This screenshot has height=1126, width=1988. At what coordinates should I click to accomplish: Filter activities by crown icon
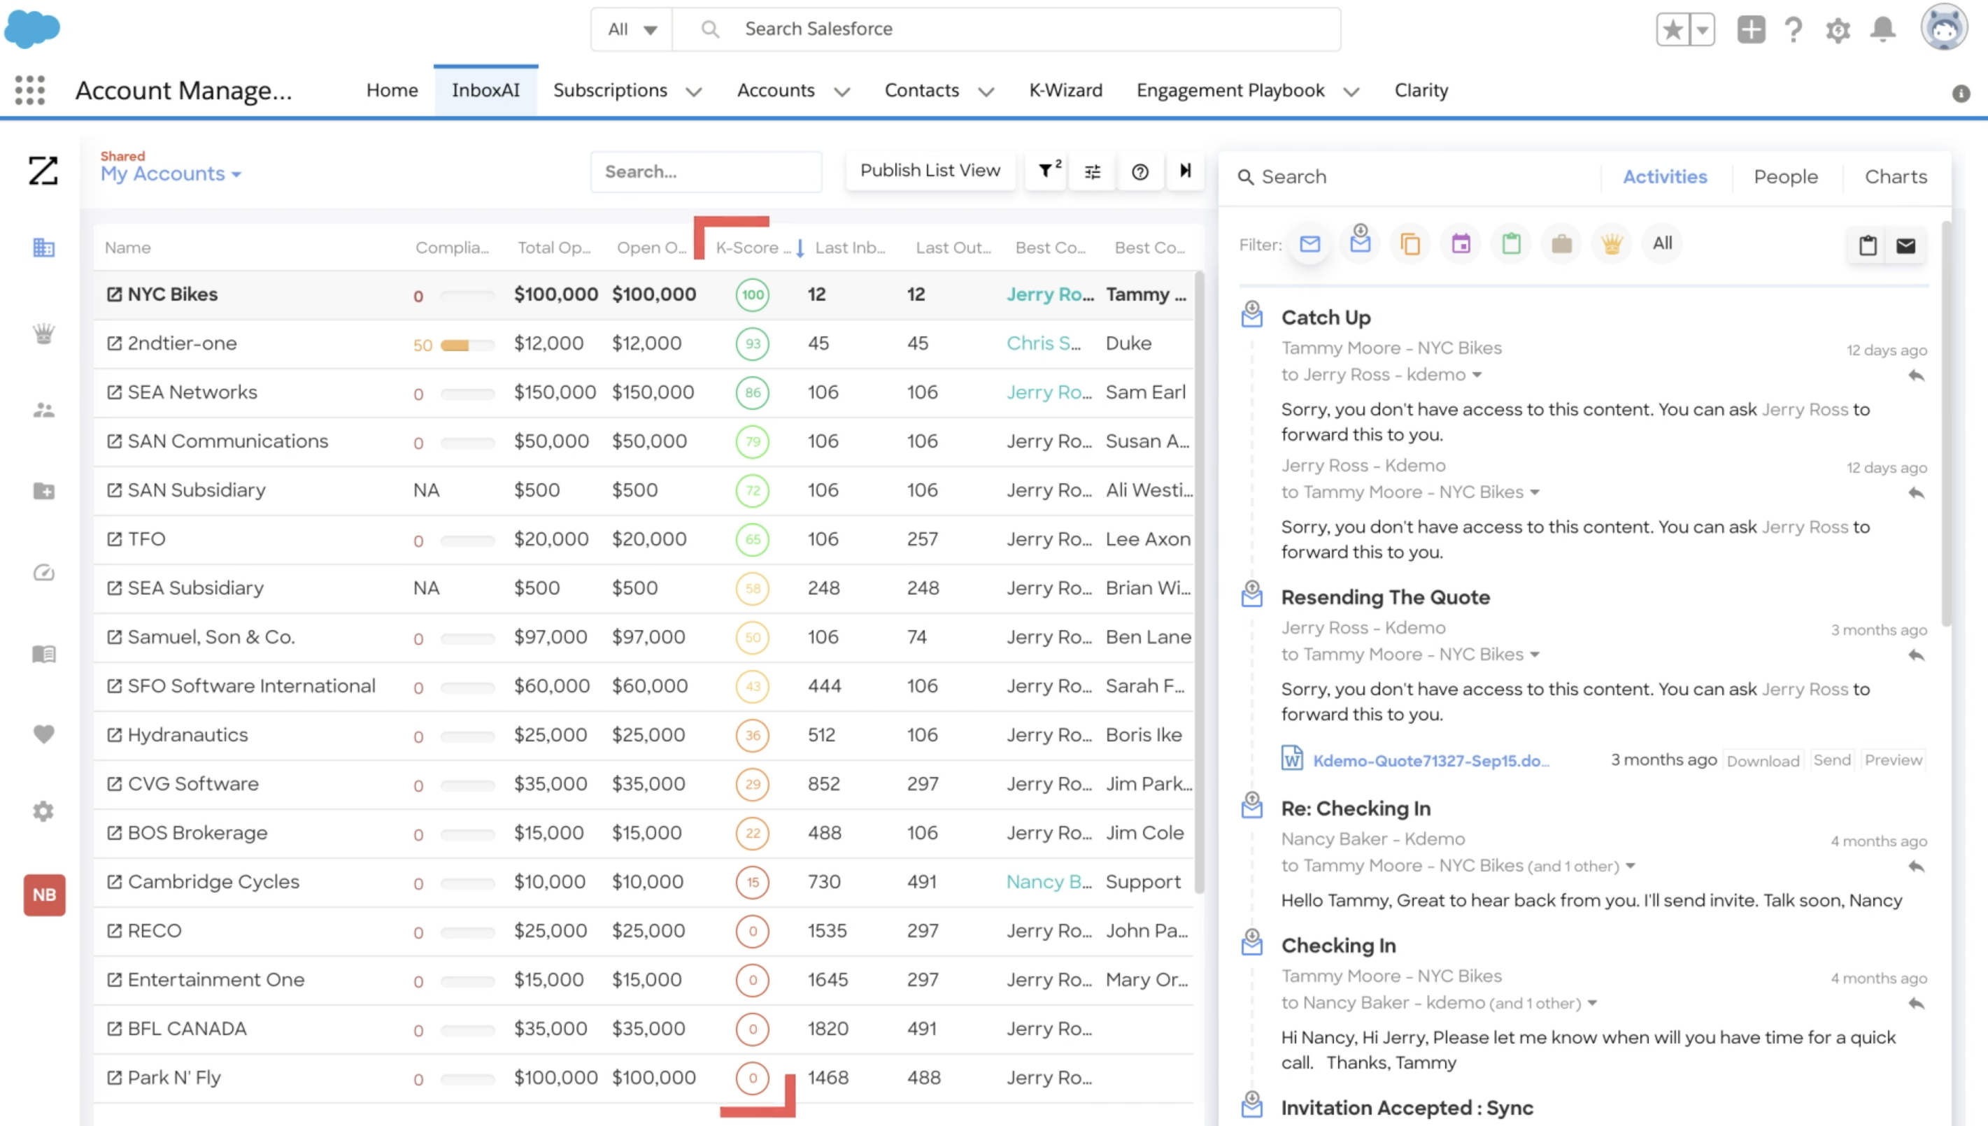pyautogui.click(x=1612, y=243)
